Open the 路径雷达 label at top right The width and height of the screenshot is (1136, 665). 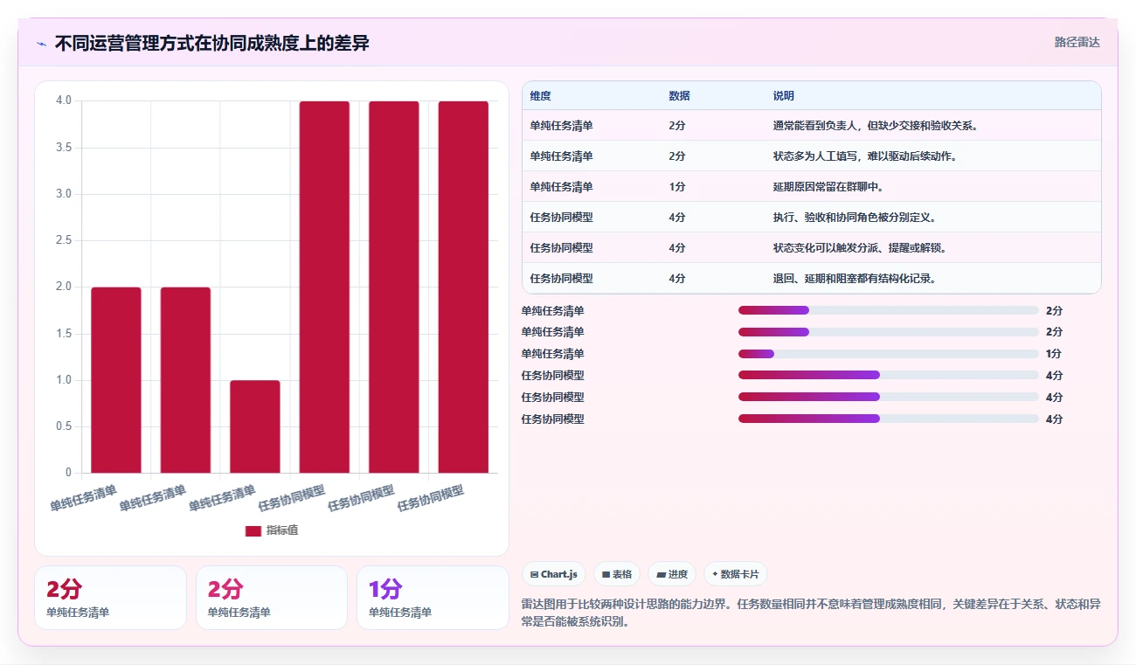tap(1077, 42)
